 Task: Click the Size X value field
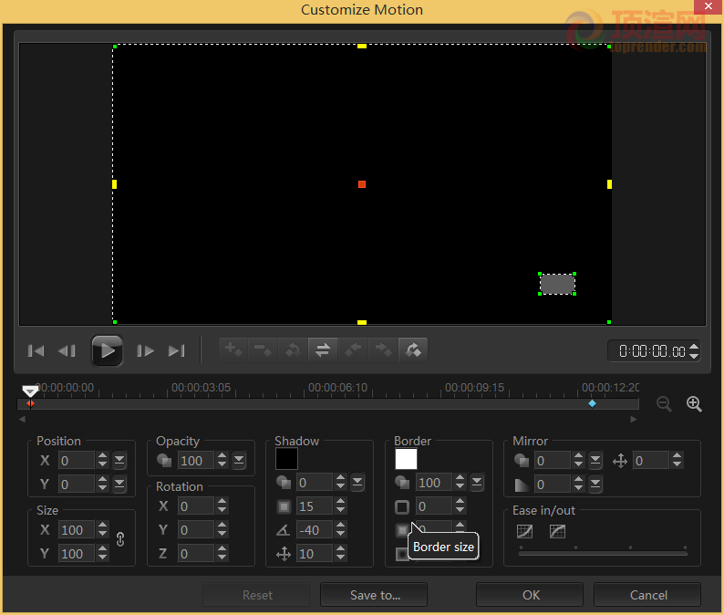pos(77,529)
